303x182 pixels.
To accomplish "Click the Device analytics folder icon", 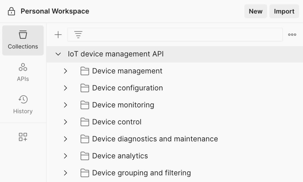I will click(85, 156).
